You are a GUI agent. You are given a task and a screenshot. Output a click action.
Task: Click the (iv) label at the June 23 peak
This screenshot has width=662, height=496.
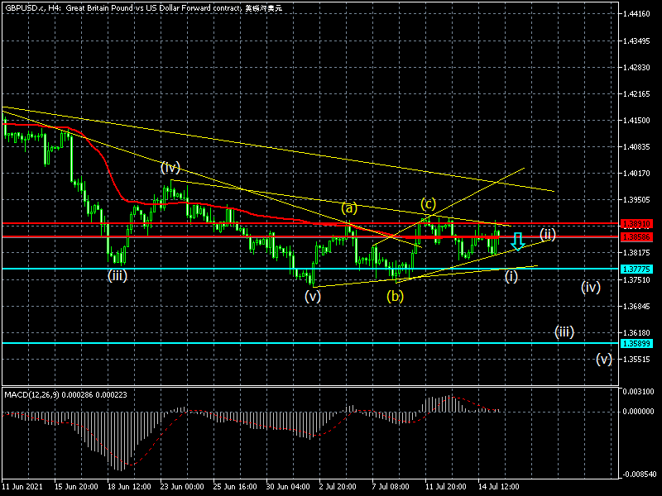(170, 167)
